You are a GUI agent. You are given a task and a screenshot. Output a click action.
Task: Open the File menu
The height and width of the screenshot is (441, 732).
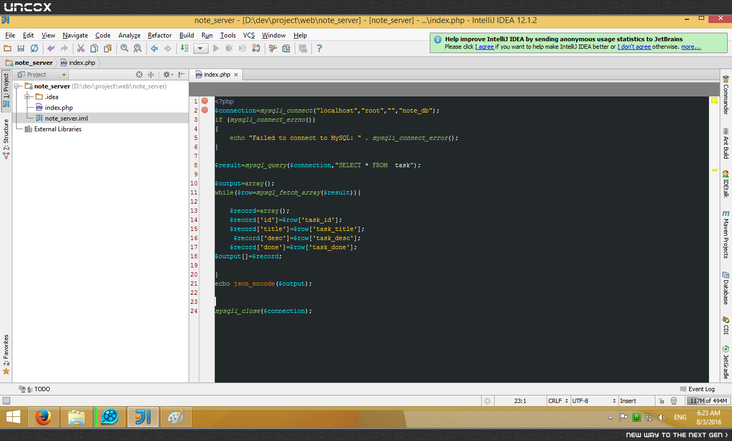(10, 35)
